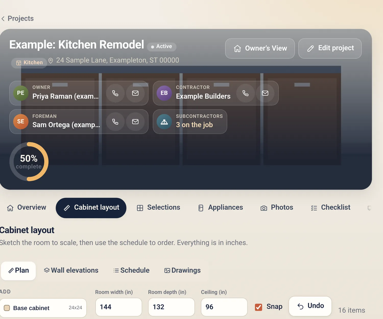The image size is (383, 319).
Task: Open the '3 on the job' subcontractors card
Action: 190,122
